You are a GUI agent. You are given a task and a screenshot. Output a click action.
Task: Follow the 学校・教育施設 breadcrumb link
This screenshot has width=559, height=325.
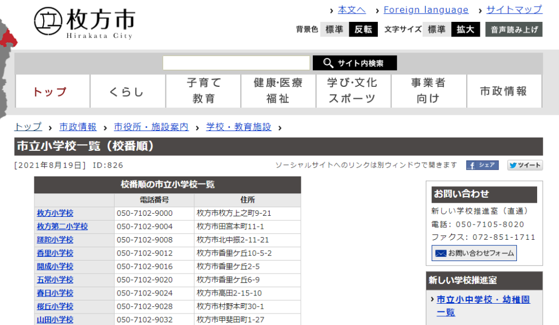(x=238, y=126)
